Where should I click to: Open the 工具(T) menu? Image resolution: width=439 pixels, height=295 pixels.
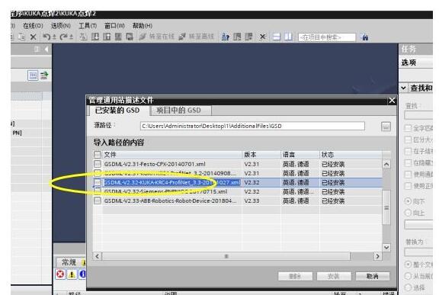[88, 26]
